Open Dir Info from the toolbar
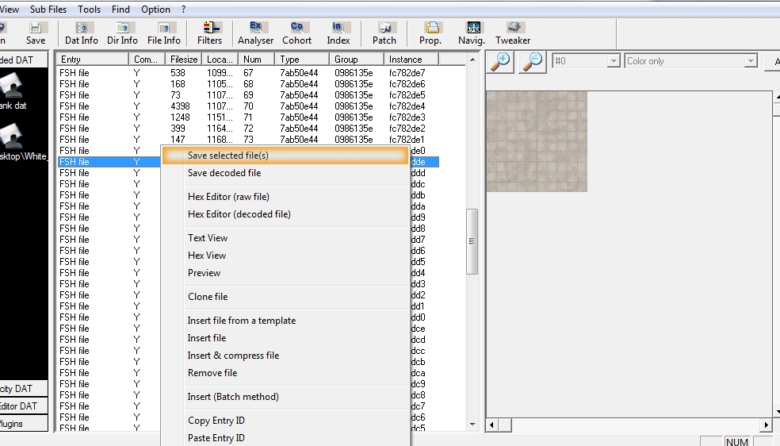The image size is (780, 446). click(x=122, y=33)
